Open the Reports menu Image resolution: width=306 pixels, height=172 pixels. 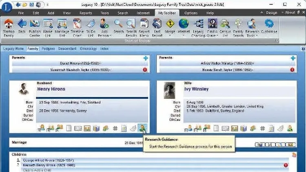(86, 13)
